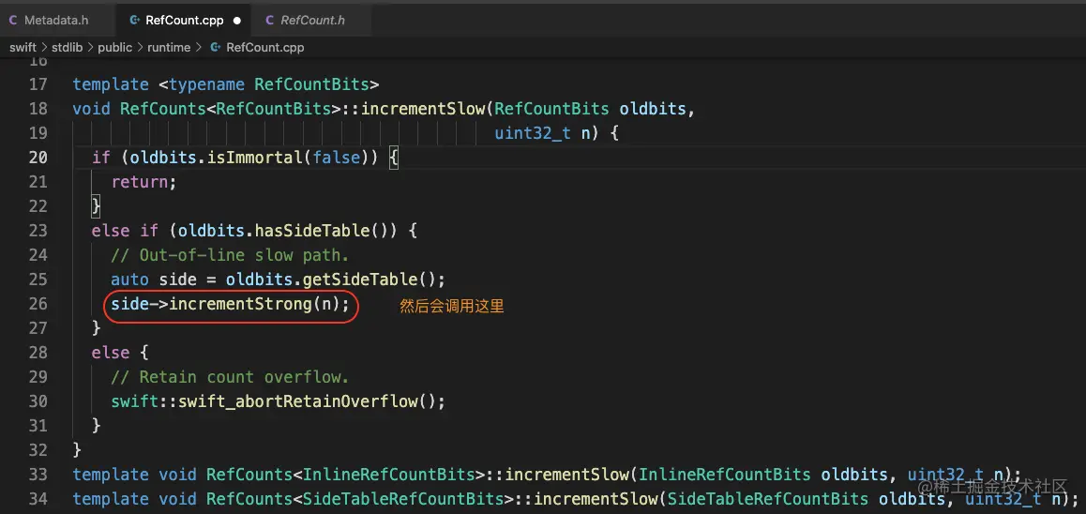Click line number 34 in gutter
The width and height of the screenshot is (1086, 514).
pyautogui.click(x=38, y=499)
